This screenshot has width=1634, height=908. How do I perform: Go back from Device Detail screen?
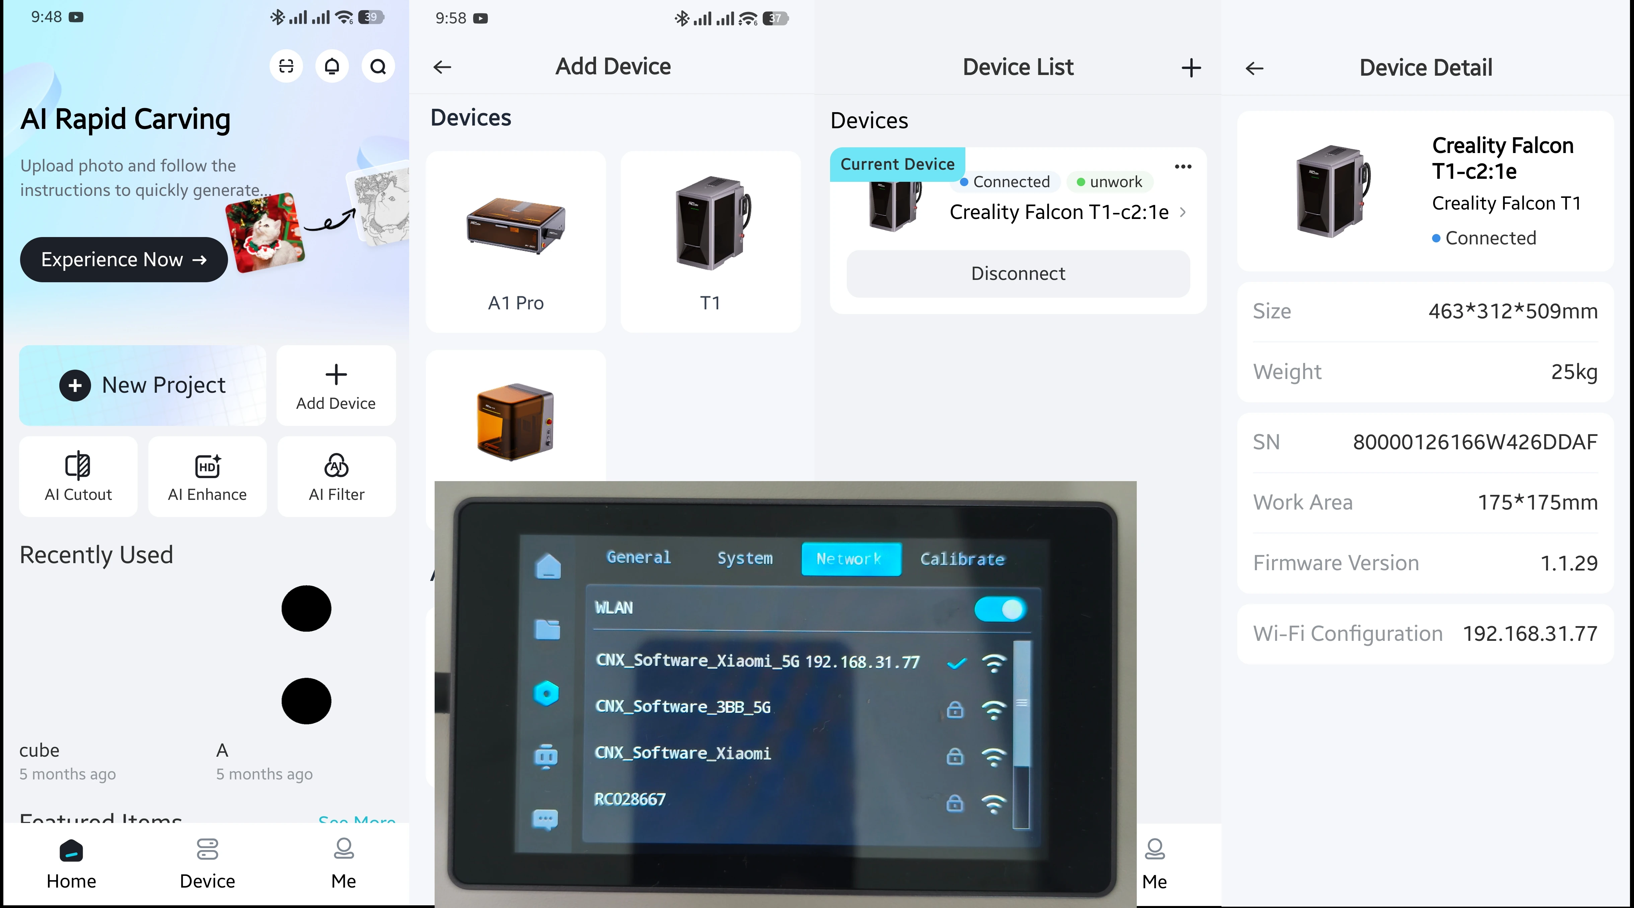pyautogui.click(x=1255, y=68)
